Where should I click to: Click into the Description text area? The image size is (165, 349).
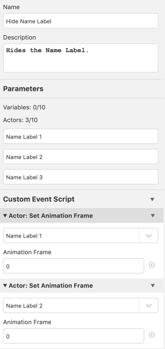pos(81,58)
